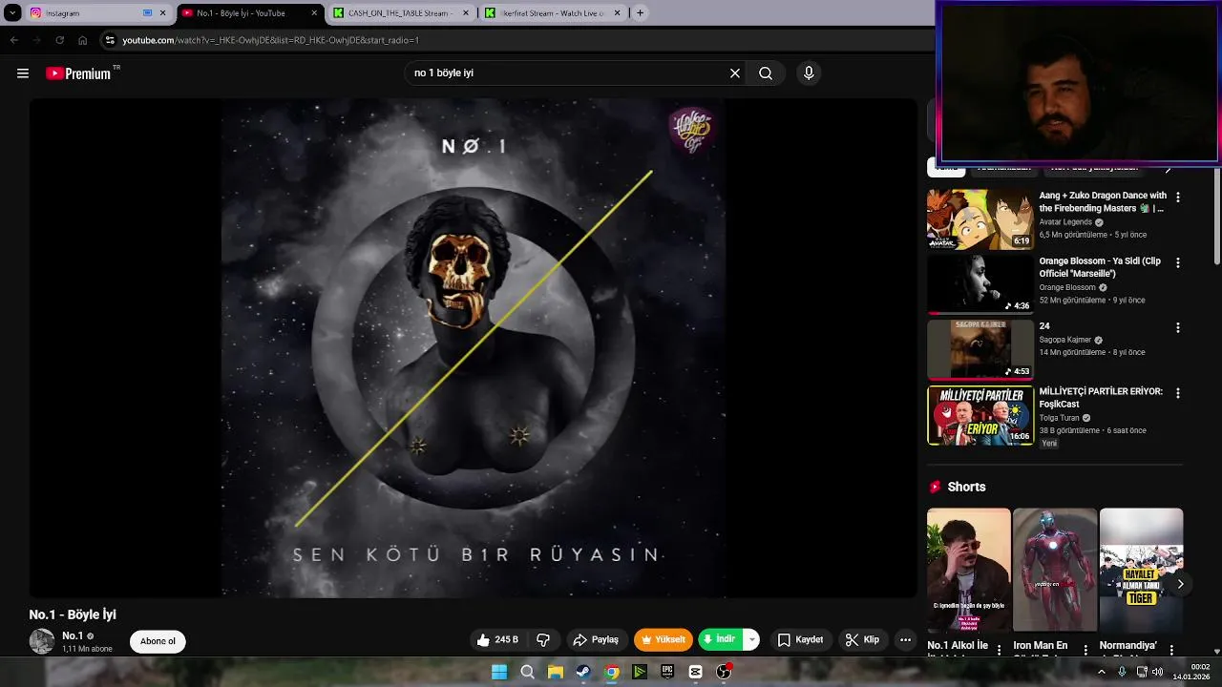Open options for Aang + Zuko video
This screenshot has width=1222, height=687.
point(1177,197)
